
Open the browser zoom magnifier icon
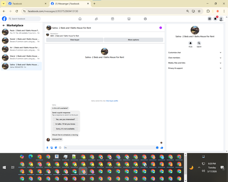pos(188,11)
